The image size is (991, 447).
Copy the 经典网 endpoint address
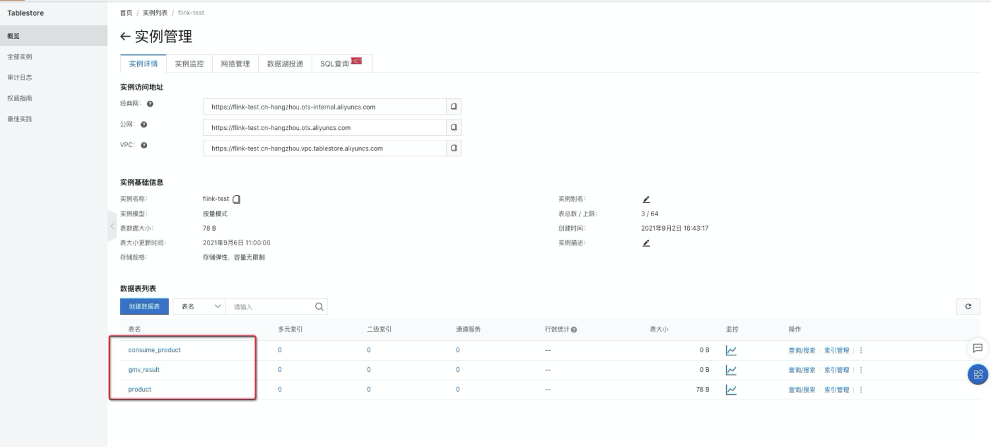(453, 106)
